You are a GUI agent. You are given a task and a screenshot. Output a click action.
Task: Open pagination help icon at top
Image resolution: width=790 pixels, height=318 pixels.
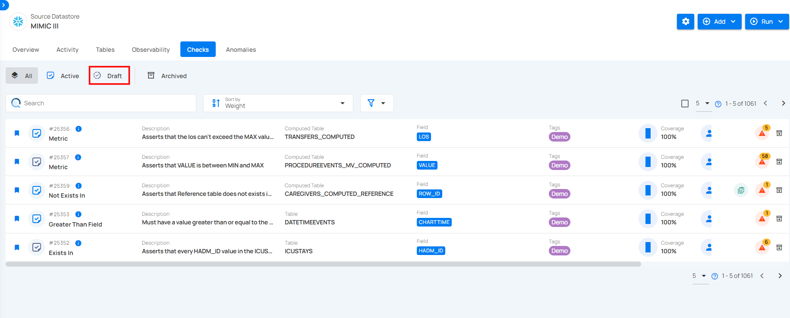pyautogui.click(x=718, y=104)
